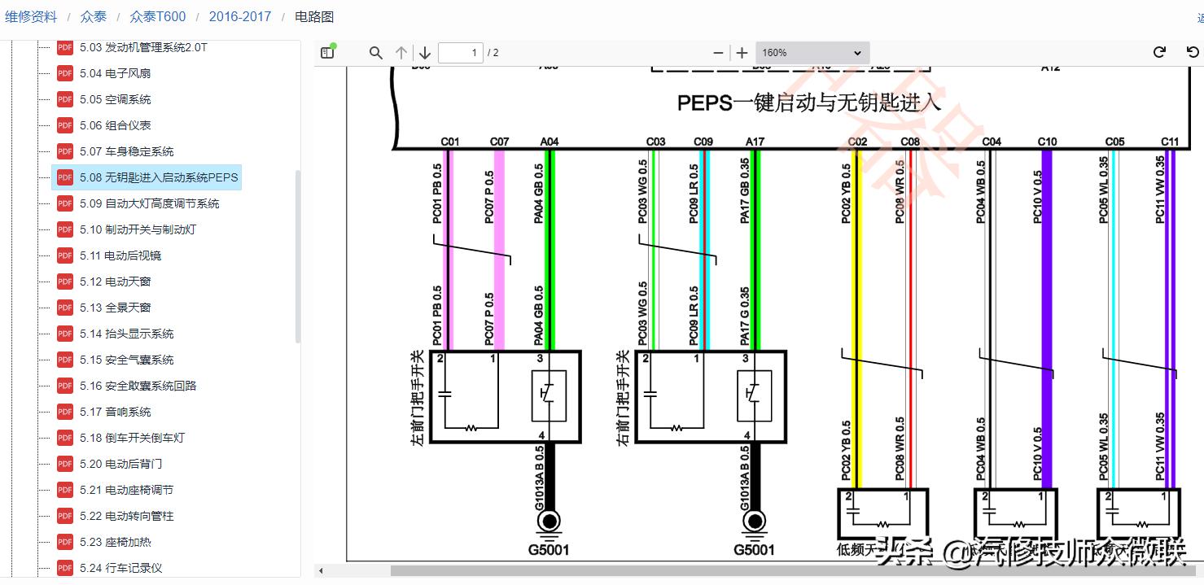Go to 2016-2017 in the breadcrumb
The width and height of the screenshot is (1204, 585).
click(240, 15)
